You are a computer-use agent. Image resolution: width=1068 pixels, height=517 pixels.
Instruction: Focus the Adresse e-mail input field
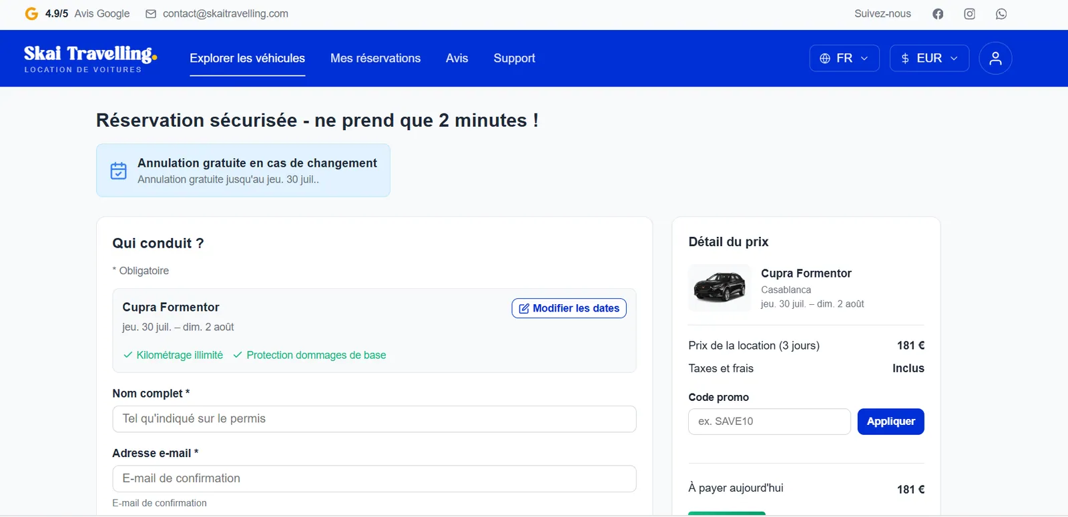click(374, 479)
